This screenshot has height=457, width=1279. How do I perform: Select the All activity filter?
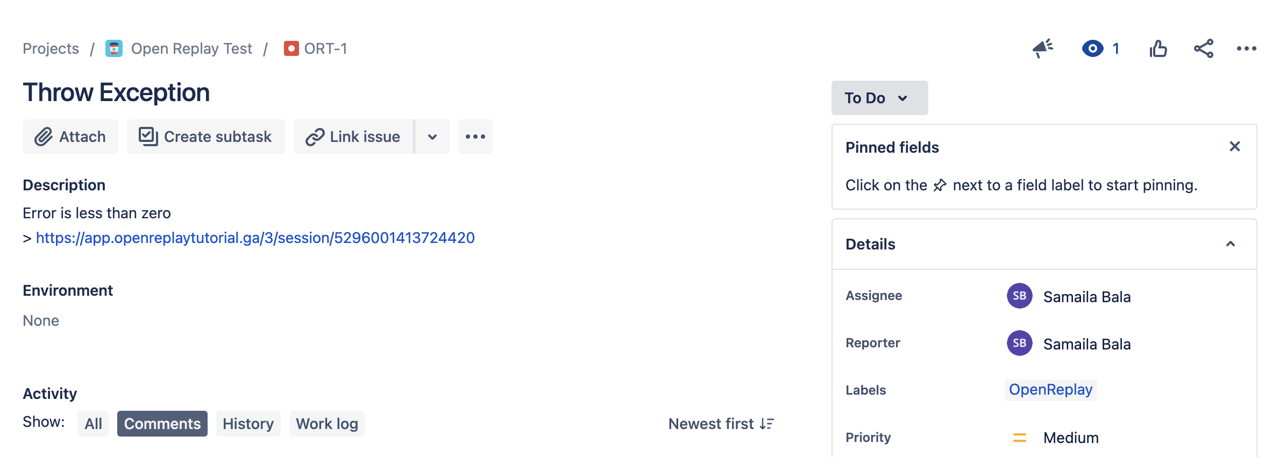(93, 424)
